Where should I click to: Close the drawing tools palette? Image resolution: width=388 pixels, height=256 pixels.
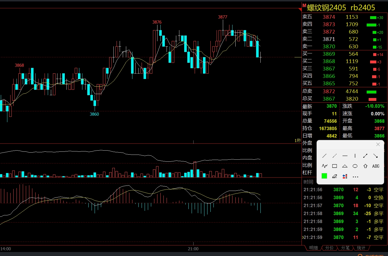coord(378,144)
